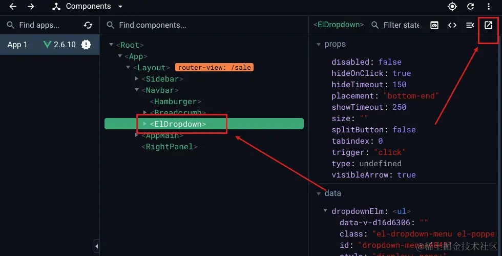This screenshot has width=502, height=256.
Task: Click the showTimeout: 250 prop
Action: tap(369, 107)
